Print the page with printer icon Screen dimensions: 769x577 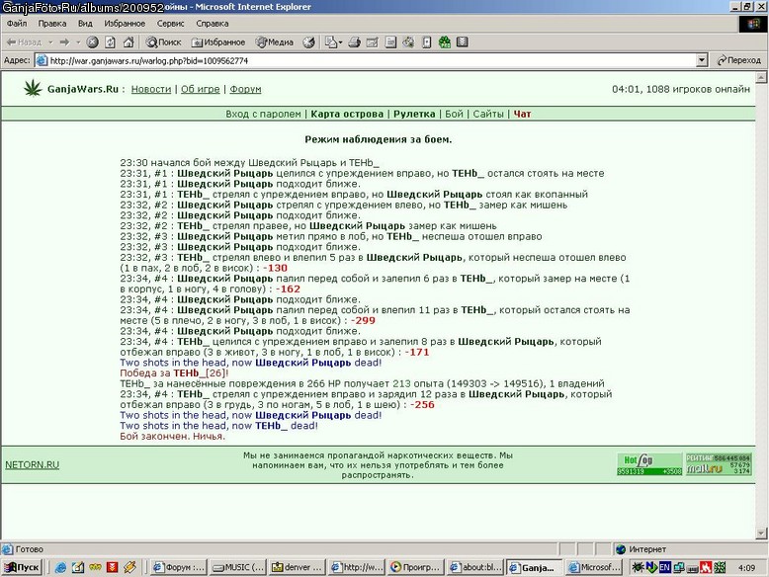tap(355, 42)
